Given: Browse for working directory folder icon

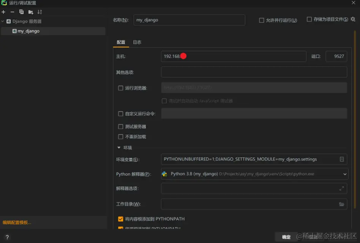Looking at the screenshot, I should (342, 204).
